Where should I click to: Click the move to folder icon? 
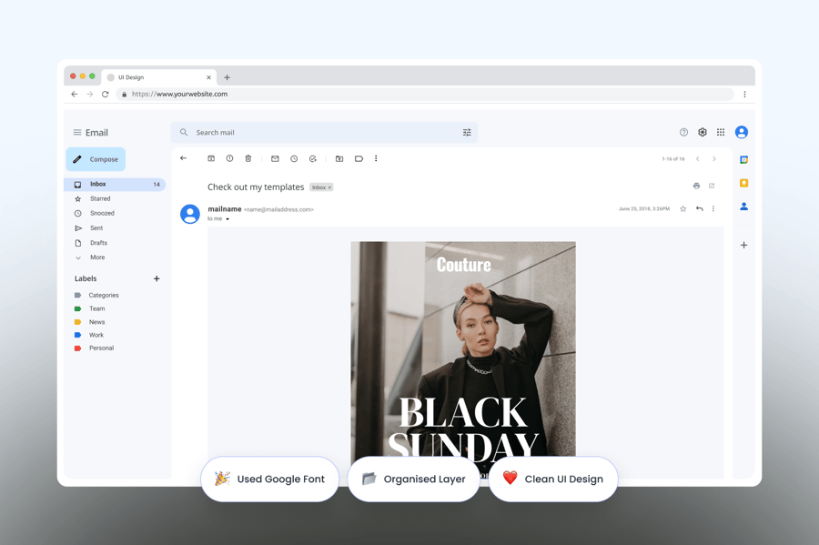(x=339, y=159)
